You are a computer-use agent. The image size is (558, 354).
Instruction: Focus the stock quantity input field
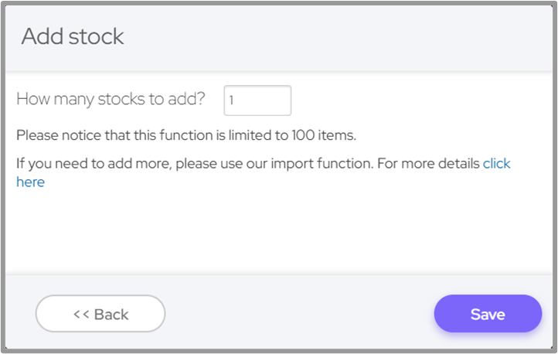pyautogui.click(x=257, y=100)
